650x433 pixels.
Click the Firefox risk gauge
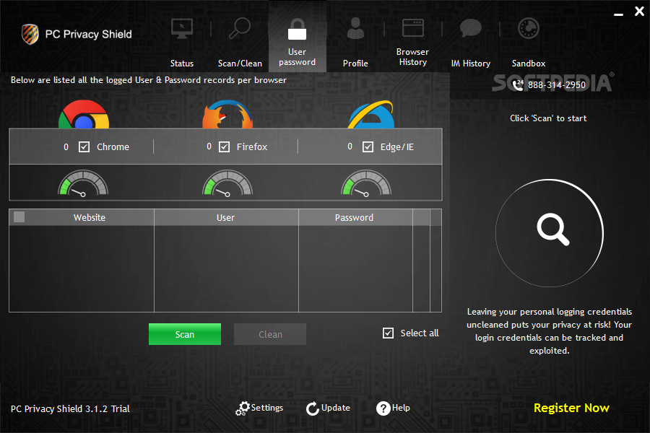coord(227,183)
